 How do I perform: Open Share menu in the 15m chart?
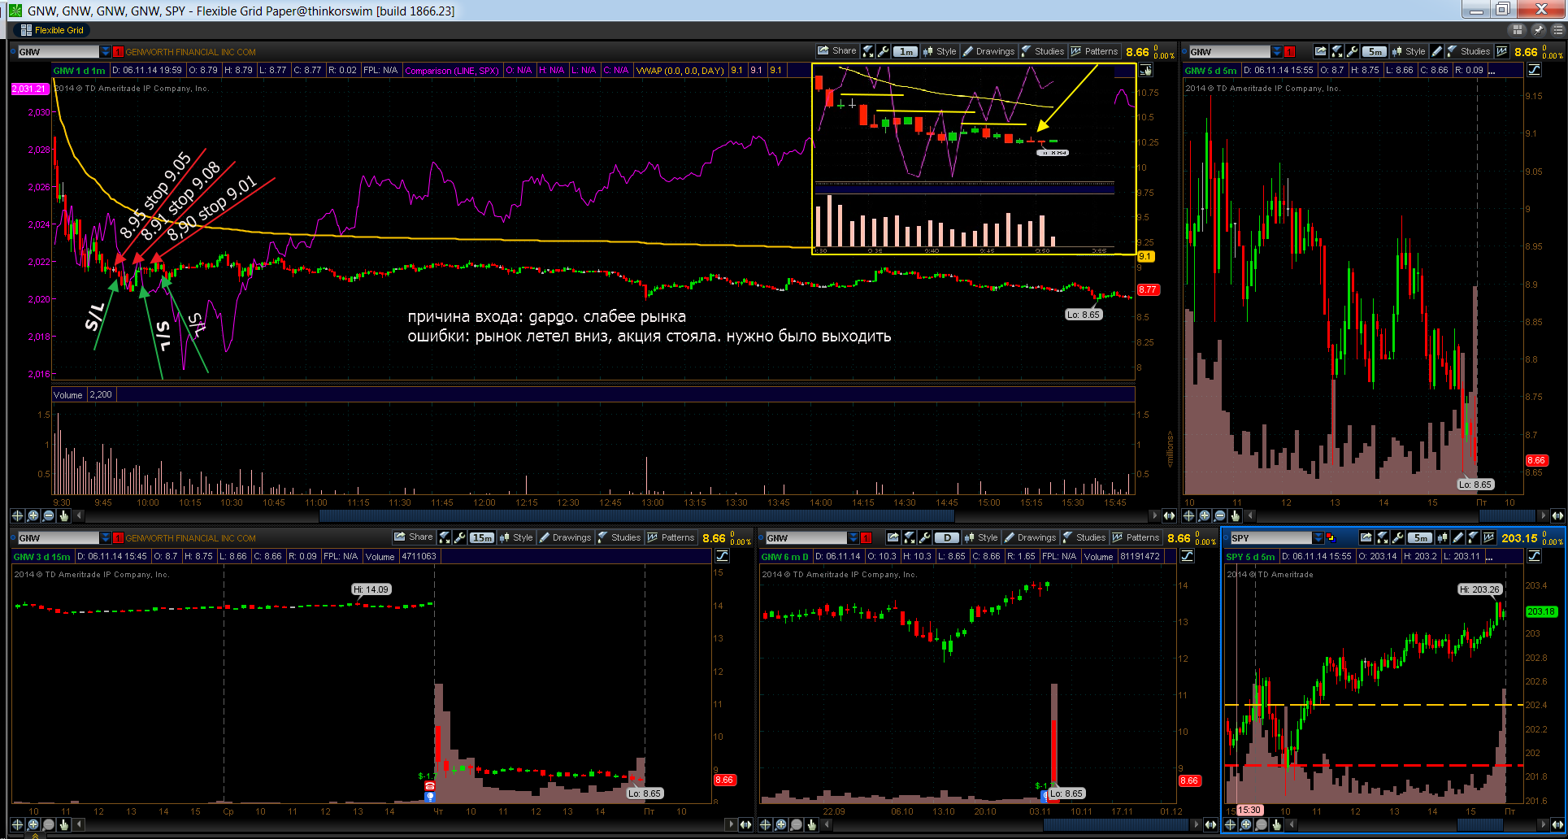coord(413,537)
